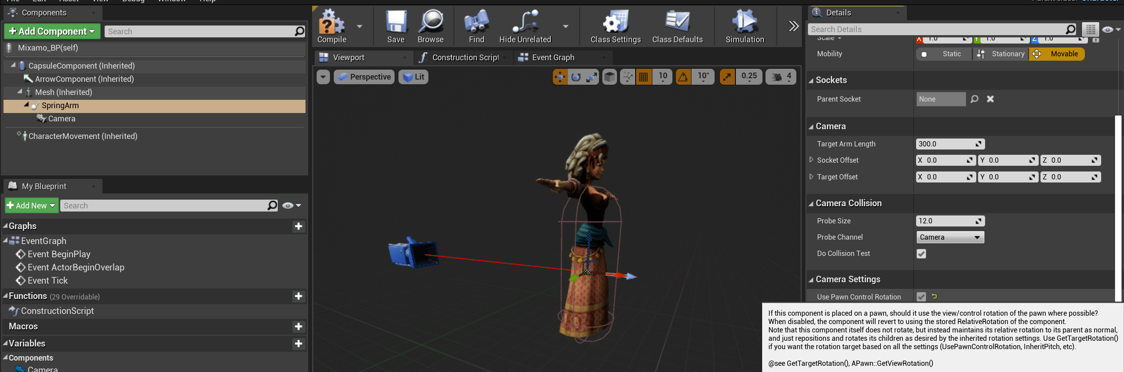Toggle world/local coordinate space cube icon

click(609, 77)
